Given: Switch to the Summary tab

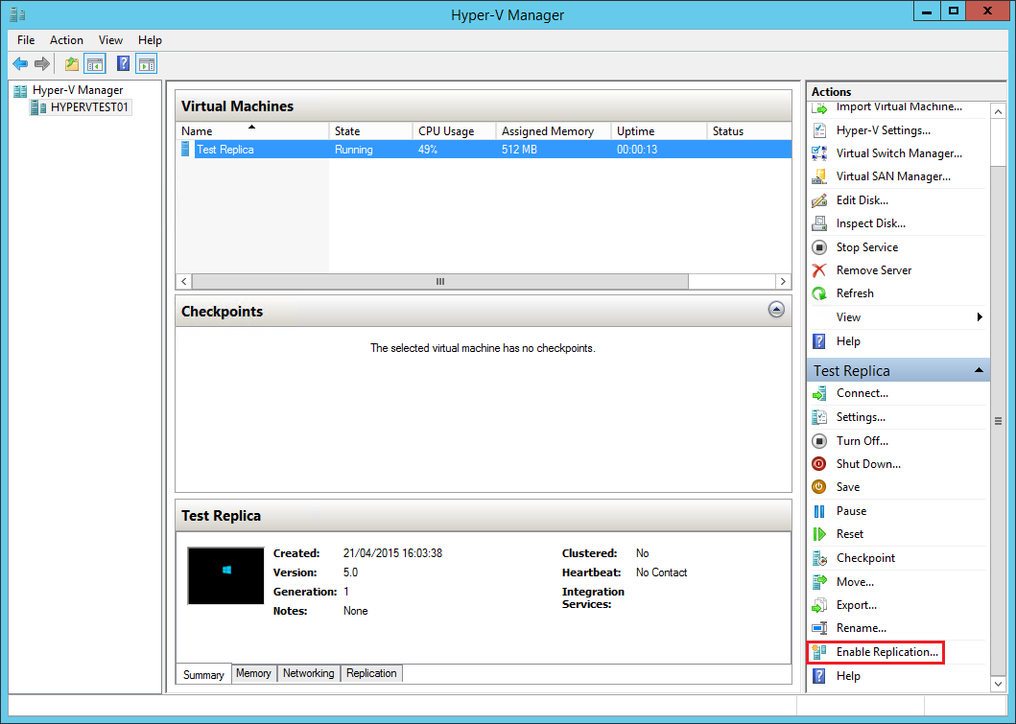Looking at the screenshot, I should [x=203, y=674].
